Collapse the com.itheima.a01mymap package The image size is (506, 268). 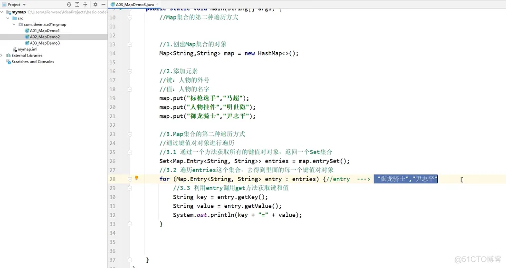(14, 24)
